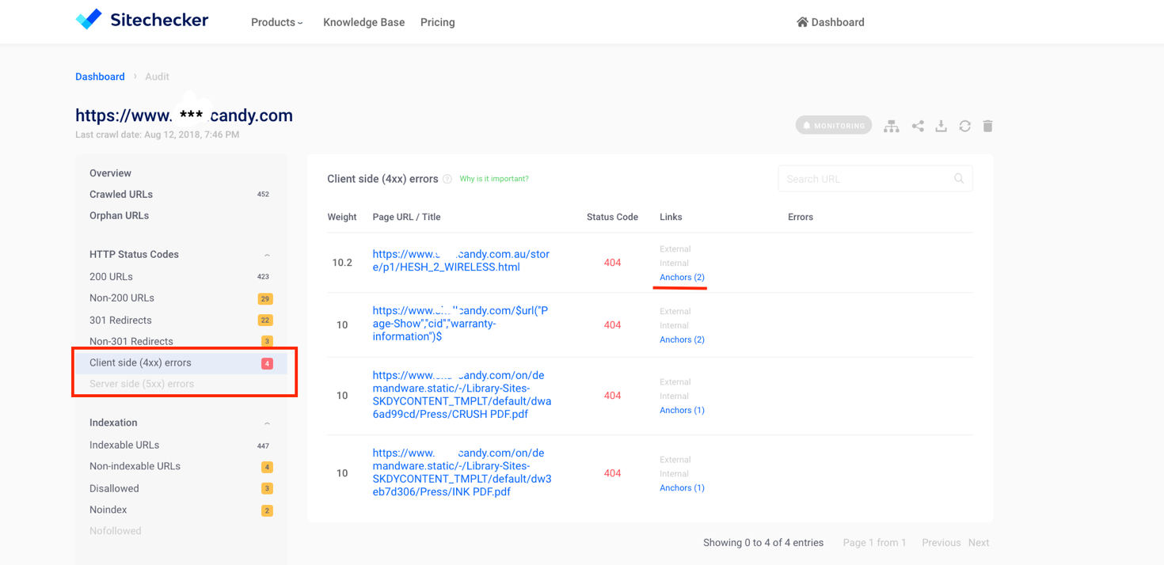
Task: Open Non-indexable URLs list
Action: pyautogui.click(x=135, y=467)
